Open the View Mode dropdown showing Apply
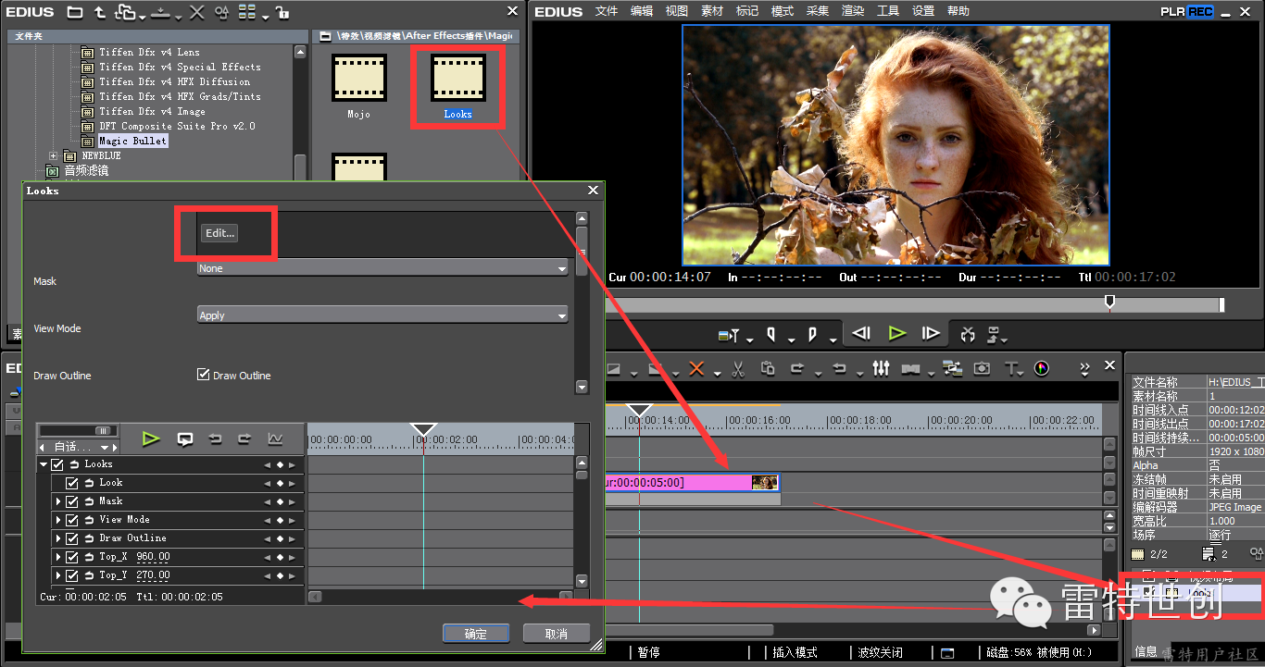This screenshot has width=1265, height=667. click(382, 315)
